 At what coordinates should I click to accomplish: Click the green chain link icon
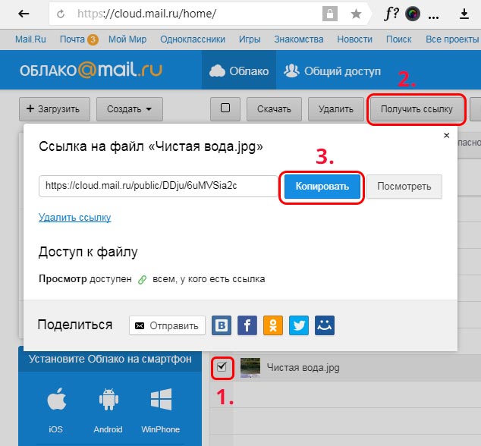tap(143, 279)
